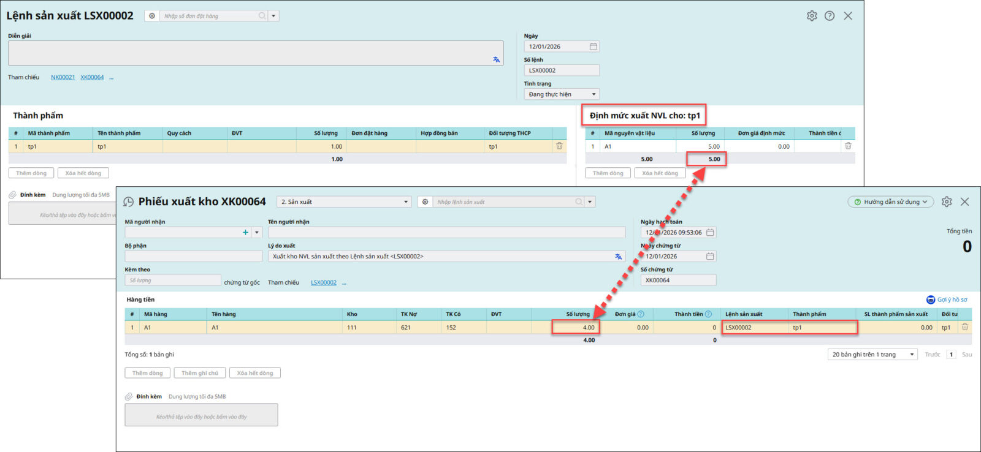981x452 pixels.
Task: Open reference link NK00021
Action: (x=63, y=78)
